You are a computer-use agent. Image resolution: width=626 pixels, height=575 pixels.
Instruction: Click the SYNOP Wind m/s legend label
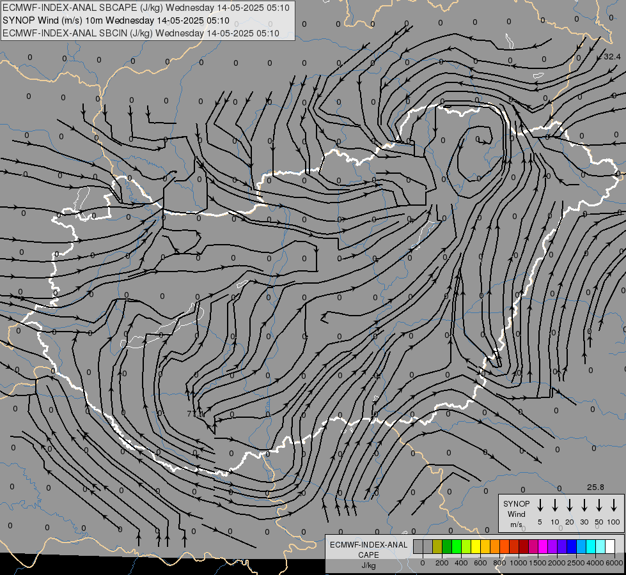pos(516,514)
